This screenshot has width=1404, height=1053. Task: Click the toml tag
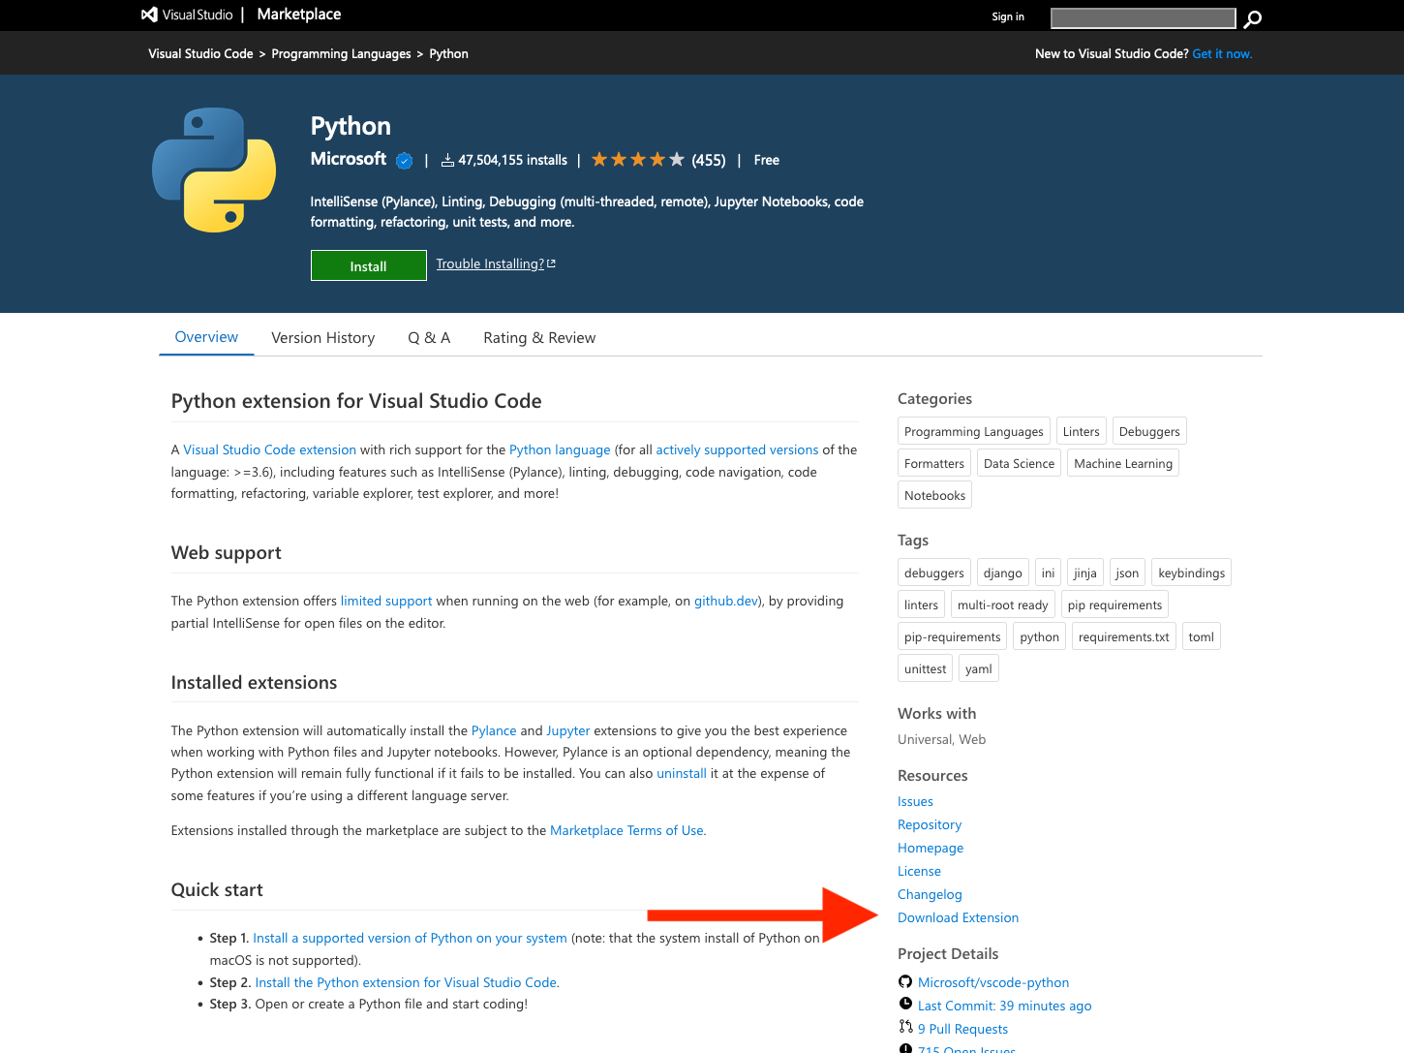[x=1202, y=636]
